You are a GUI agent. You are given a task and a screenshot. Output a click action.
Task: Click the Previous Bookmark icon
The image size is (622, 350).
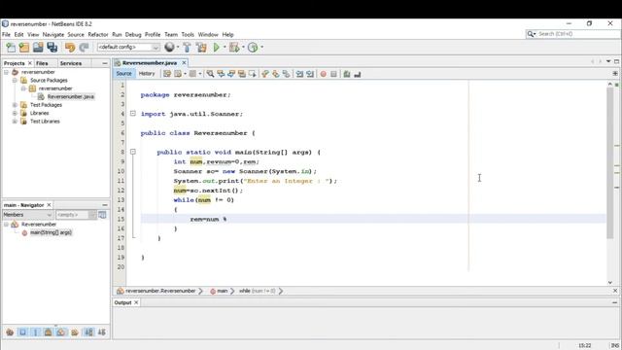pos(265,74)
